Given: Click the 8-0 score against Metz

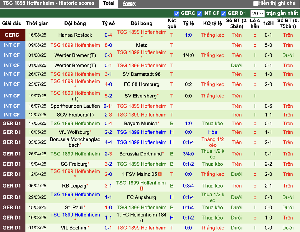Looking at the screenshot, I should coord(108,45).
